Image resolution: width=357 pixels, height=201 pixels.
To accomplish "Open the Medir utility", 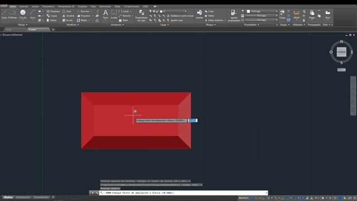I will tap(296, 14).
